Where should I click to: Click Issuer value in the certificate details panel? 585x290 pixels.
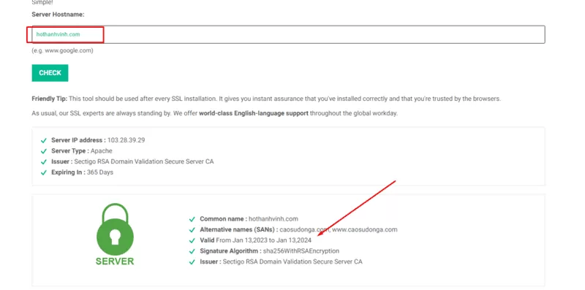tap(292, 262)
